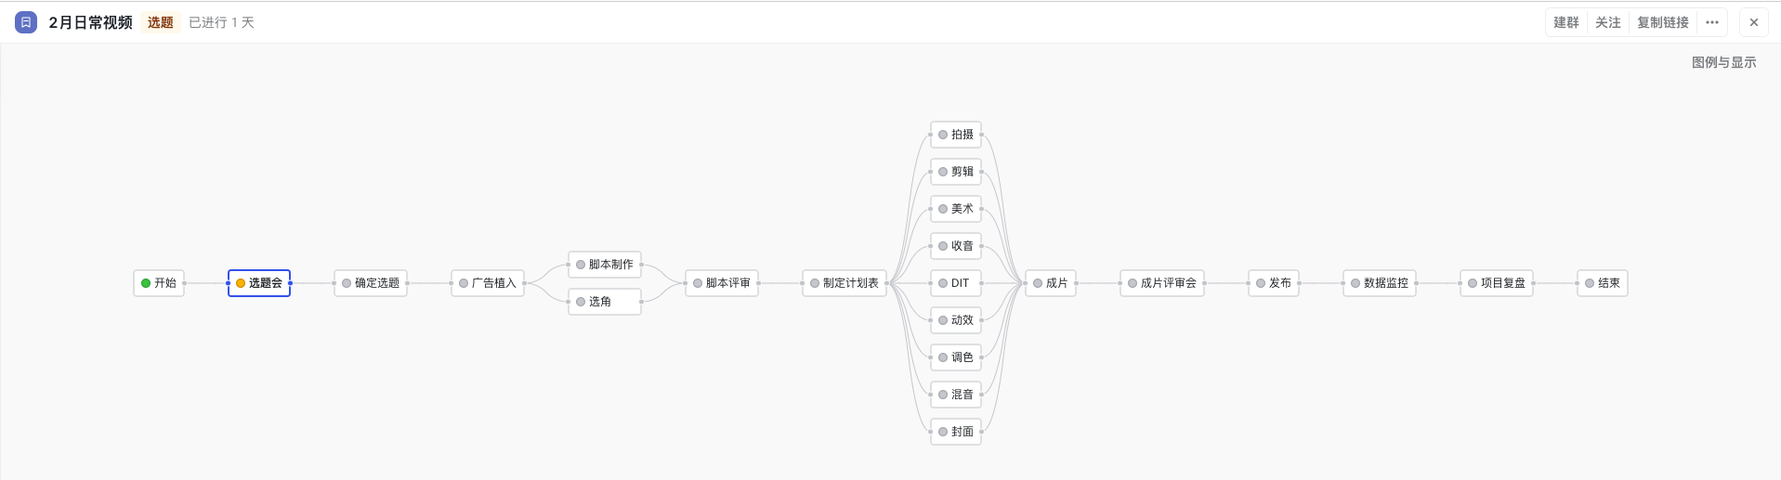The height and width of the screenshot is (480, 1781).
Task: Expand the 图例与显示 legend options
Action: [x=1723, y=62]
